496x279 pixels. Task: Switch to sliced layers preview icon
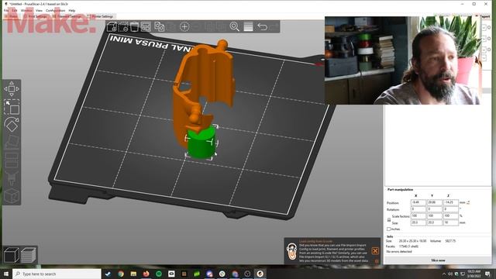tap(29, 255)
